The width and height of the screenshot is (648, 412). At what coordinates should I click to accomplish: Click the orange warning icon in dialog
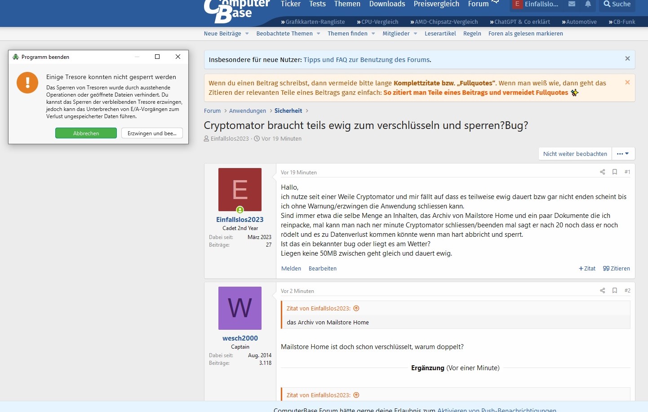point(27,83)
